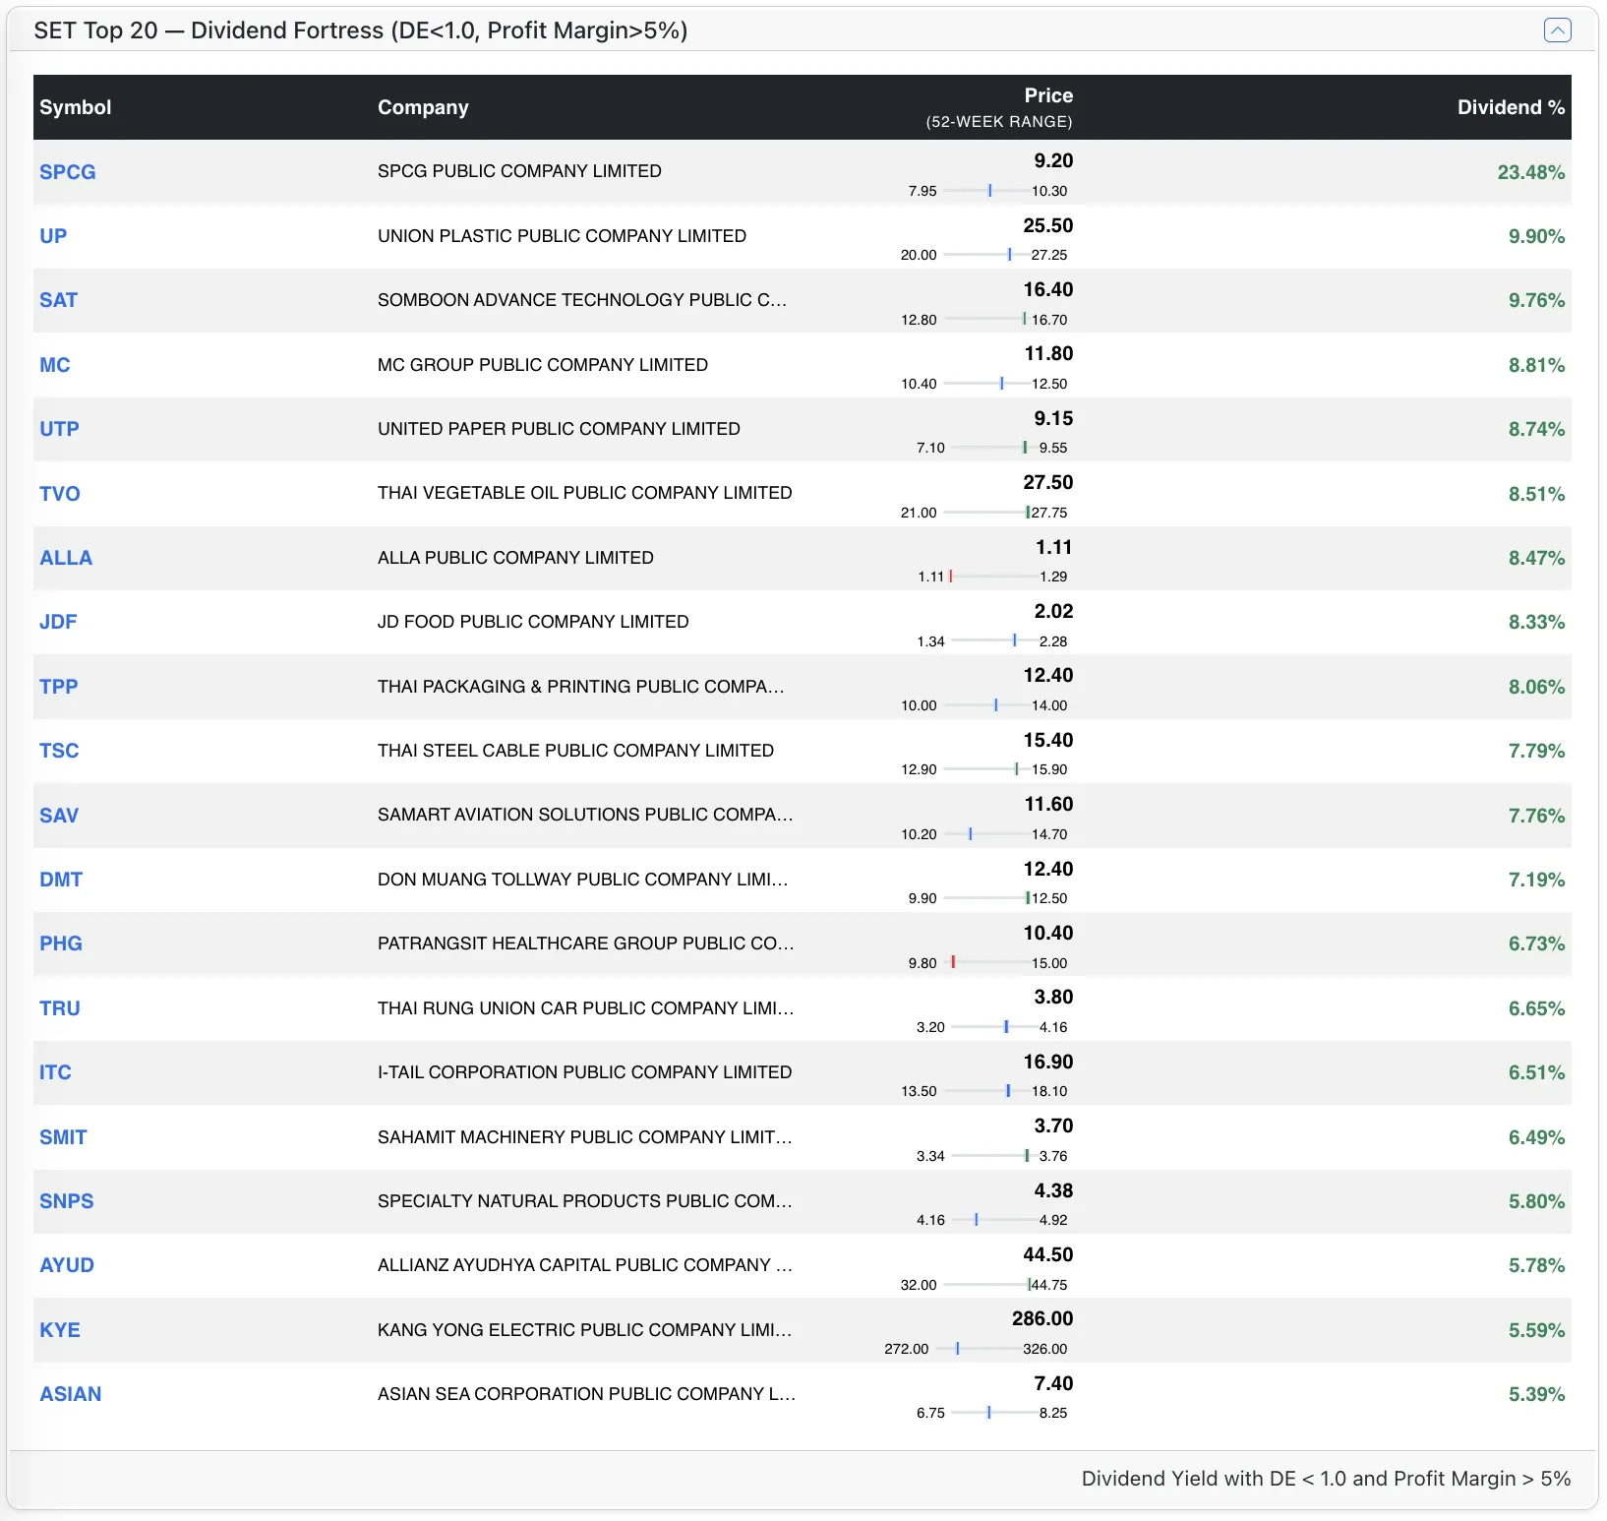The width and height of the screenshot is (1607, 1521).
Task: Select UNITED PAPER PUBLIC COMPANY LIMITED
Action: tap(559, 429)
